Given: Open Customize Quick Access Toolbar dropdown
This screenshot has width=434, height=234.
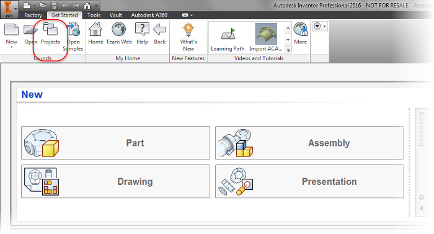Looking at the screenshot, I should (x=96, y=5).
